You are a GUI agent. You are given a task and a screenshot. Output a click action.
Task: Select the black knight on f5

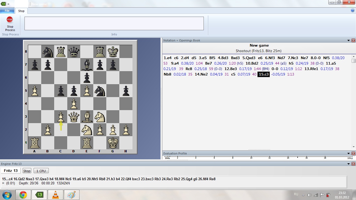pos(100,91)
